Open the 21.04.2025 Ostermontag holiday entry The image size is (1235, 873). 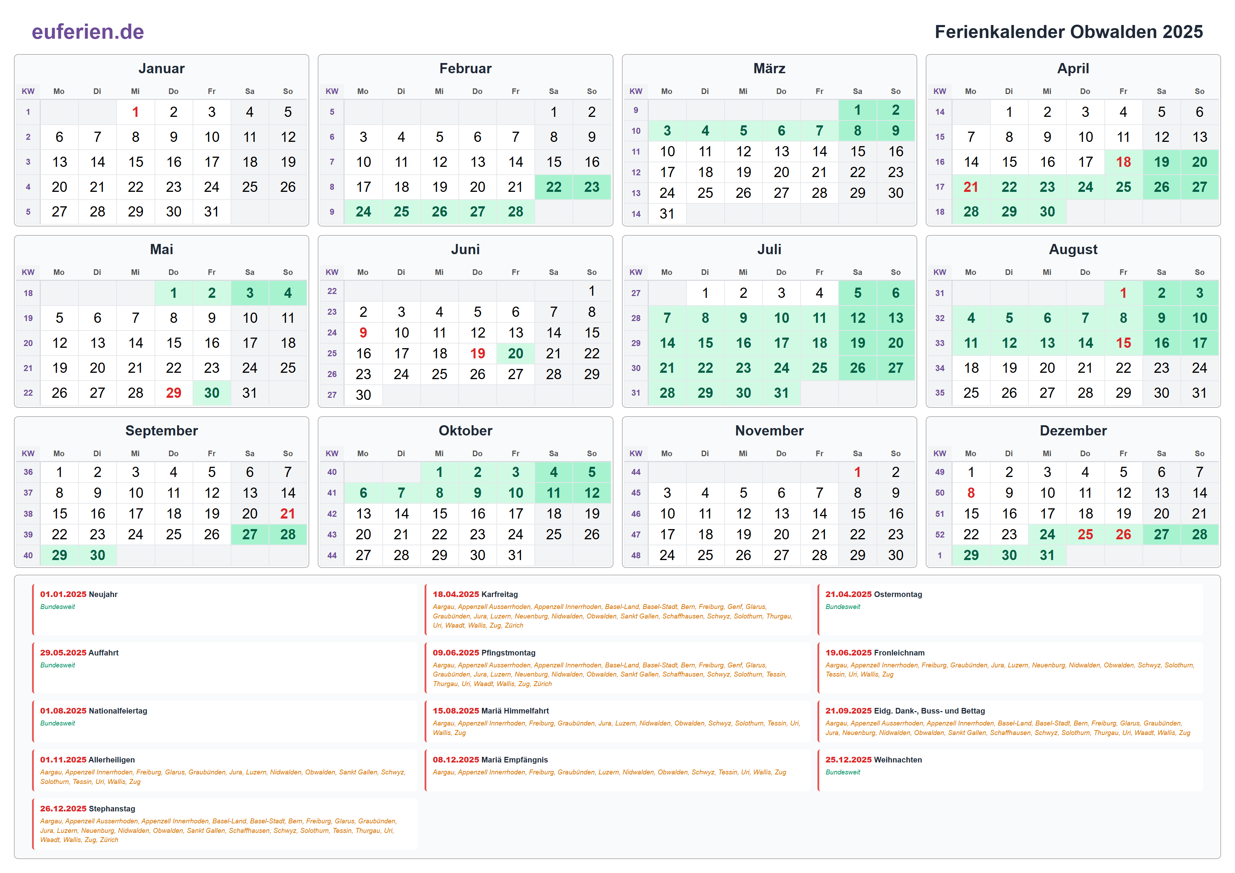[1010, 610]
